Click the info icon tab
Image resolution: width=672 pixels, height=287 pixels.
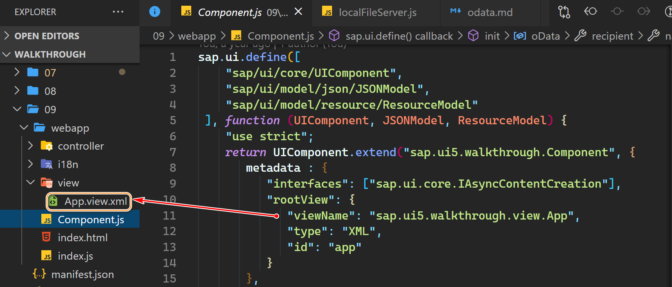tap(155, 12)
